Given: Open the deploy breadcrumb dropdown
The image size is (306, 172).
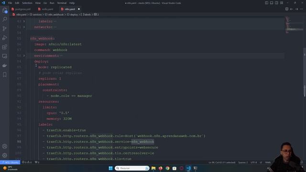Looking at the screenshot, I should (x=72, y=14).
